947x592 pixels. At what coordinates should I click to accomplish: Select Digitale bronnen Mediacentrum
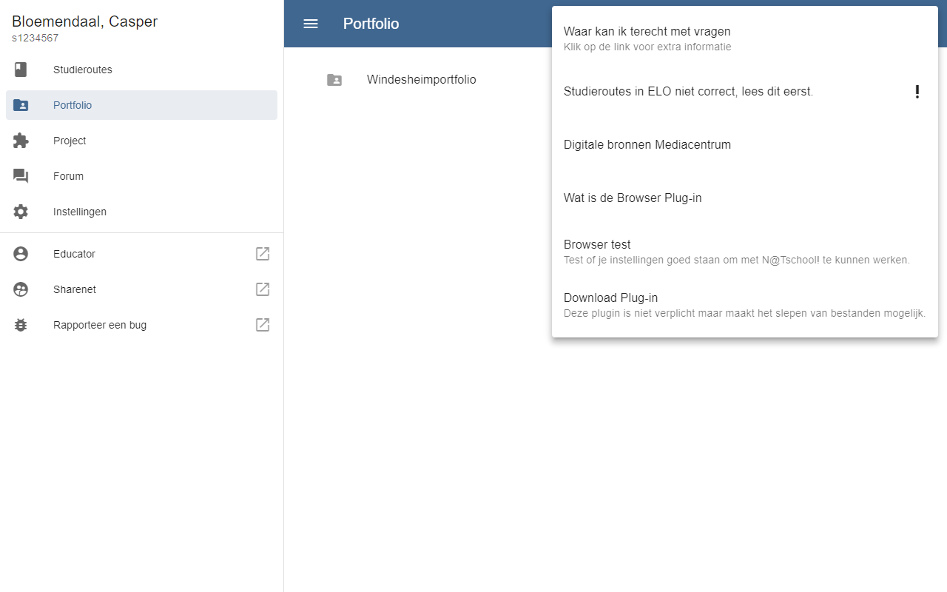745,145
